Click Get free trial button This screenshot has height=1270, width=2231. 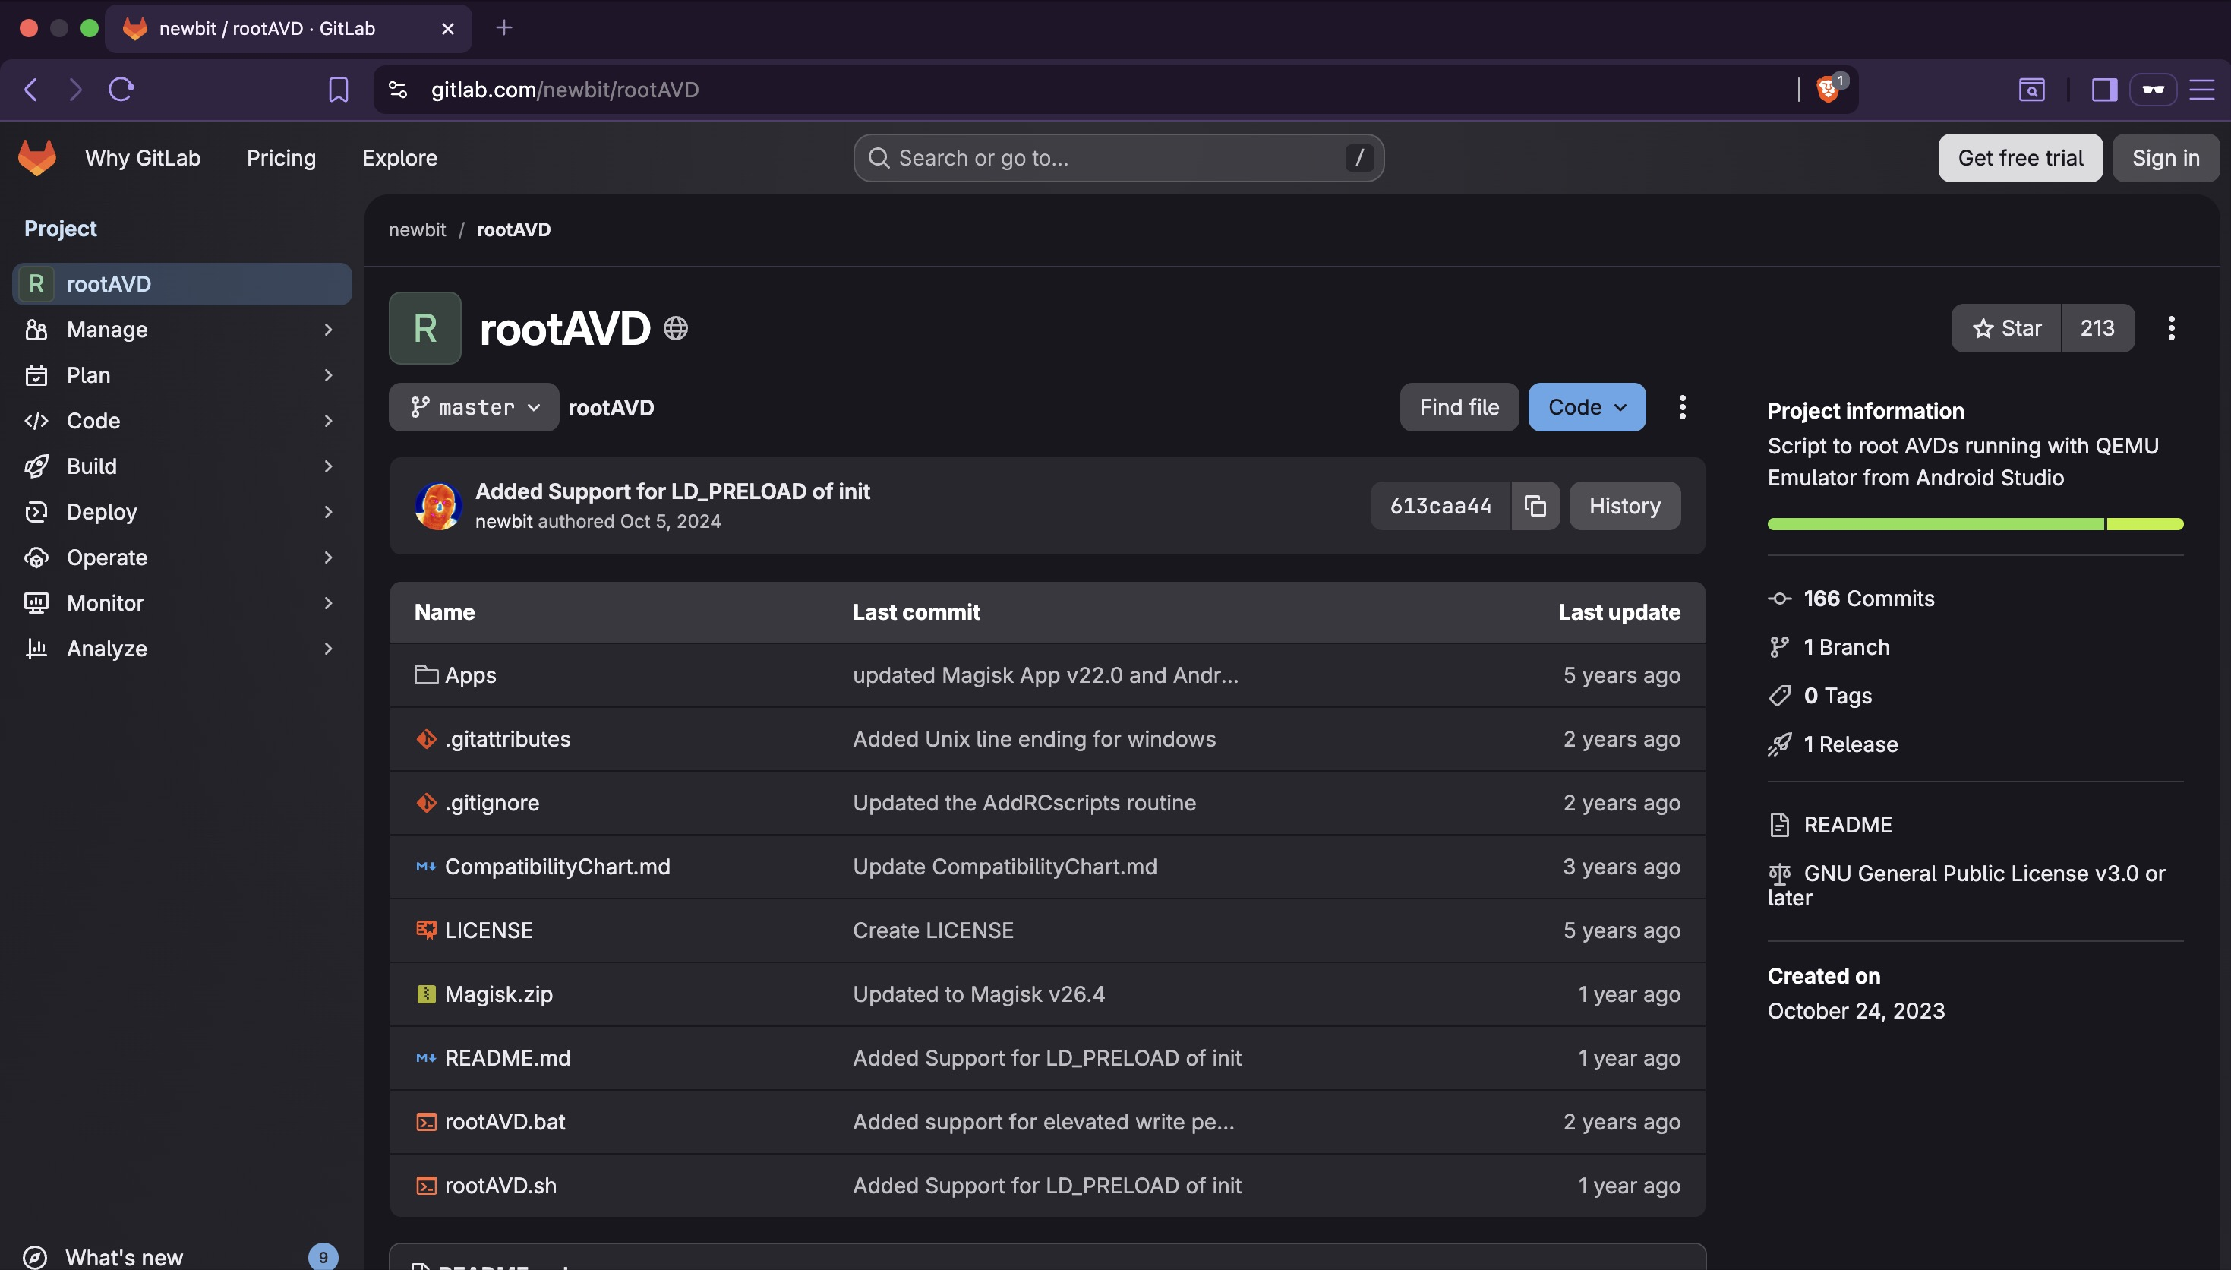[2020, 158]
